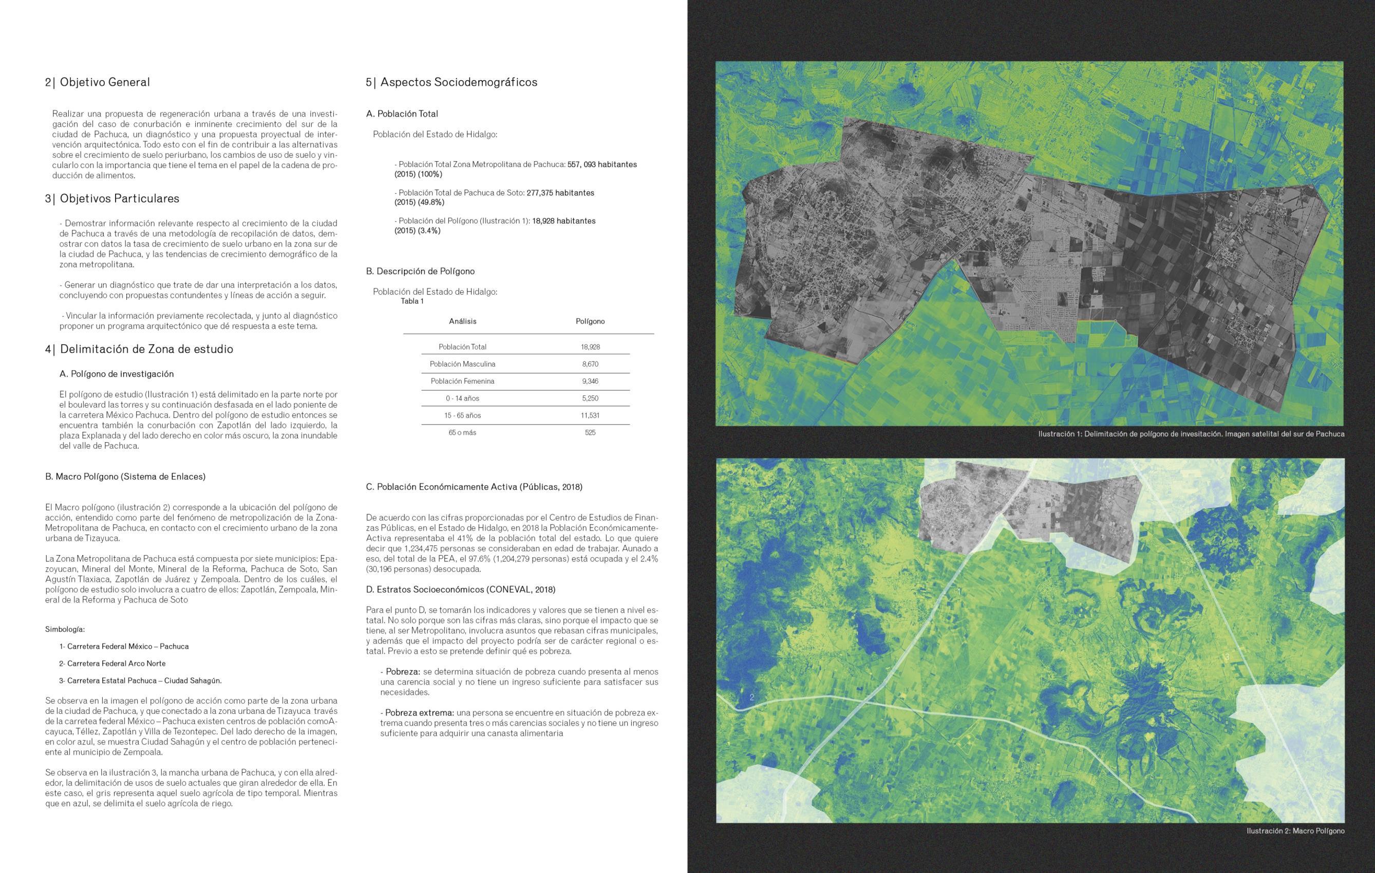Click the '2| Objetivo General' heading

click(98, 82)
